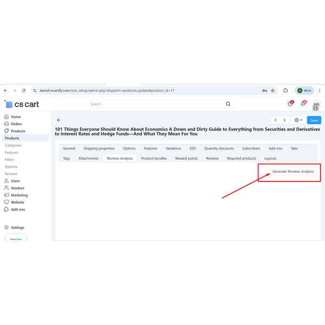Click the browser extensions puzzle icon
Image resolution: width=325 pixels, height=325 pixels.
tap(285, 90)
